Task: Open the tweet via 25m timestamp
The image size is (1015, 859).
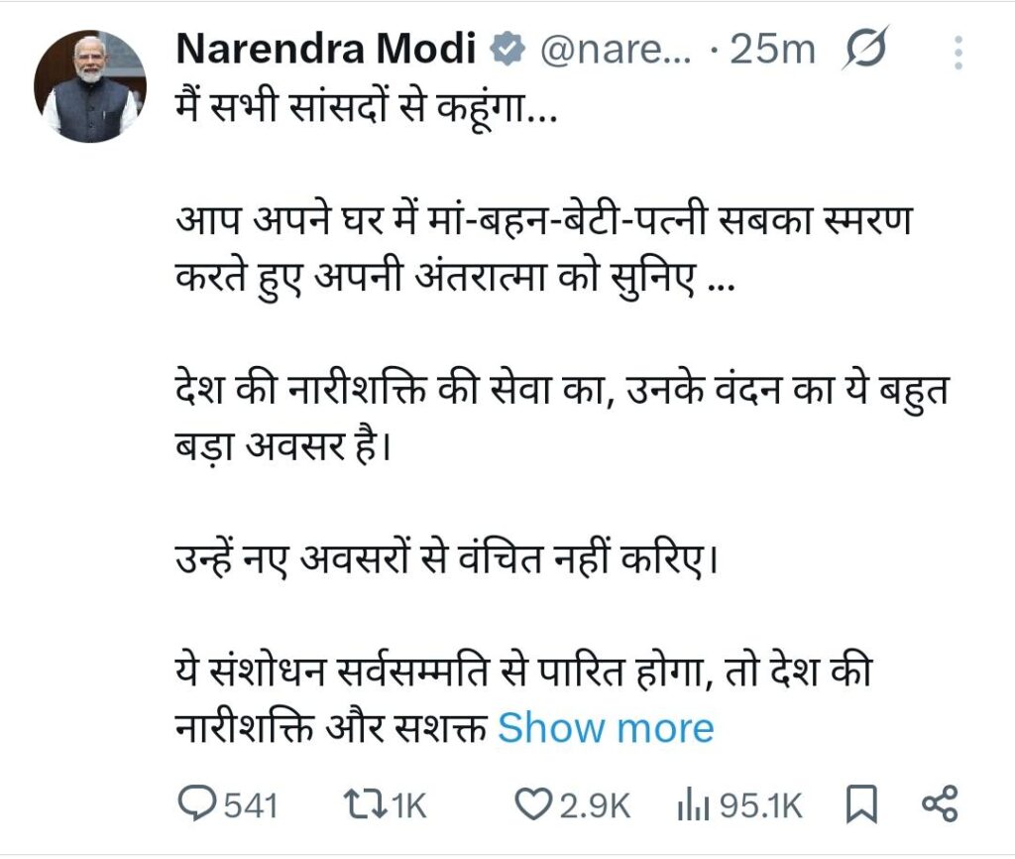Action: point(771,51)
